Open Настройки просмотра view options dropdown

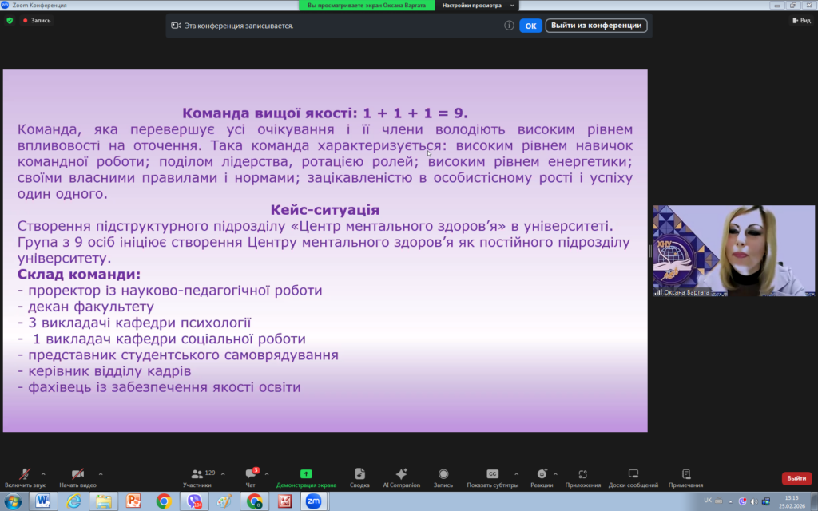(477, 6)
